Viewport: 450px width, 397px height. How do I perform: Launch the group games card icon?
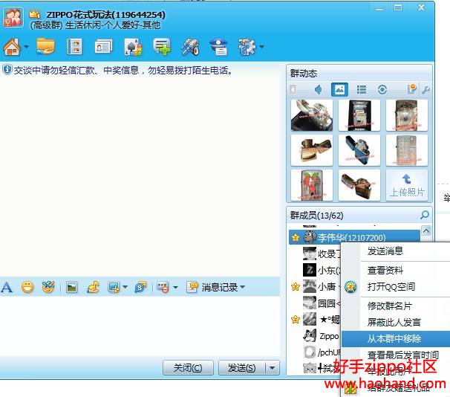click(133, 47)
